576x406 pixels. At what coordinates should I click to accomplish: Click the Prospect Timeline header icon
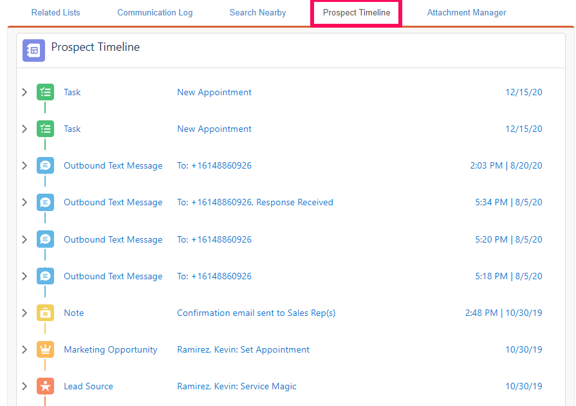[34, 50]
